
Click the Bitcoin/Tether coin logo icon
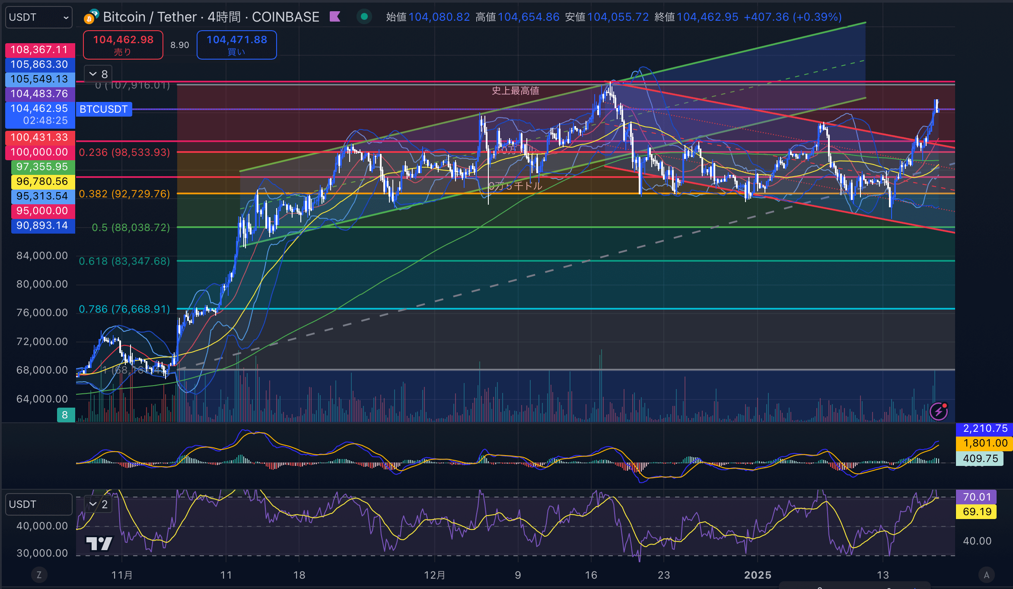(x=91, y=16)
